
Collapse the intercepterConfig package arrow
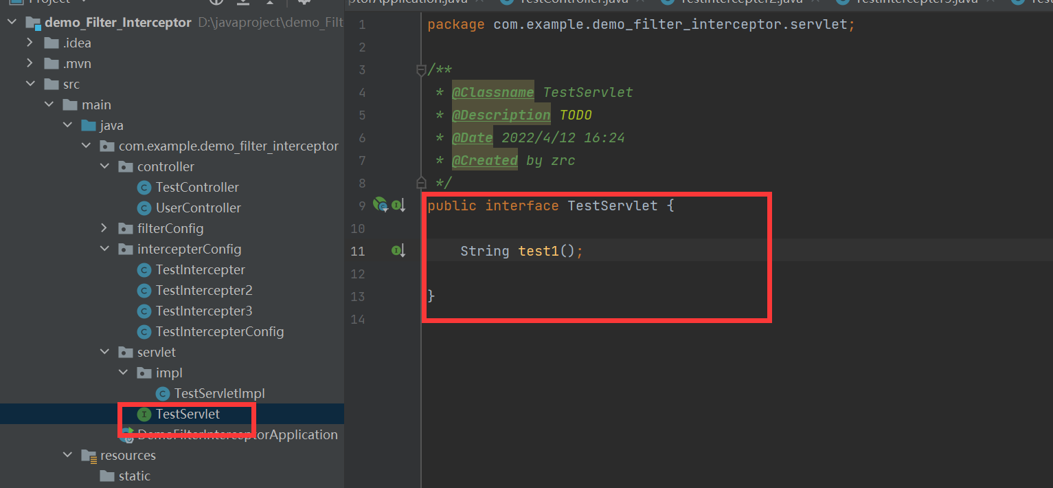pos(104,249)
